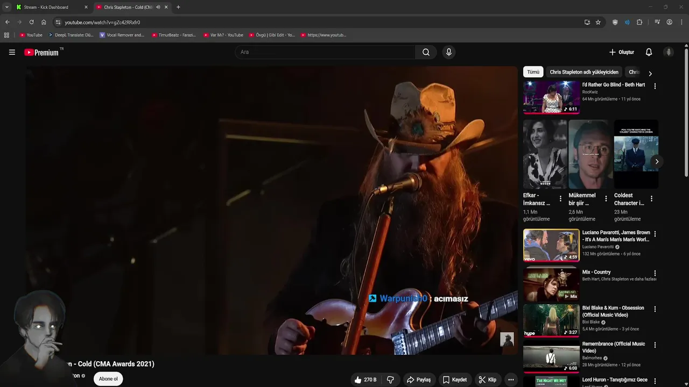Viewport: 689px width, 387px height.
Task: Open Coldest Character short thumbnail
Action: point(636,154)
